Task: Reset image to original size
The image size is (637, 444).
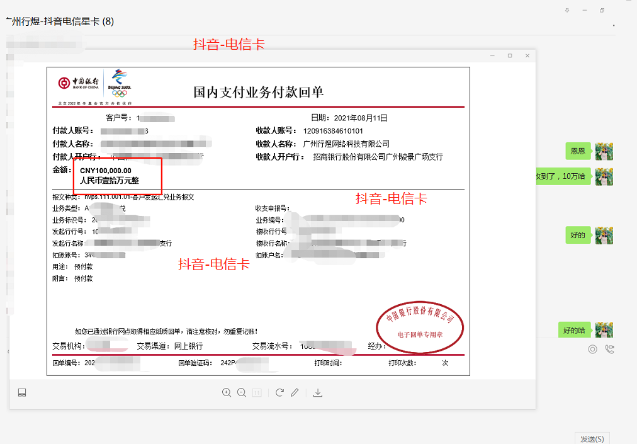Action: pyautogui.click(x=257, y=393)
